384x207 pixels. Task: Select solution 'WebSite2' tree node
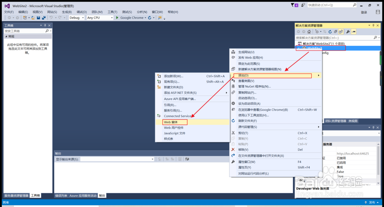point(323,44)
